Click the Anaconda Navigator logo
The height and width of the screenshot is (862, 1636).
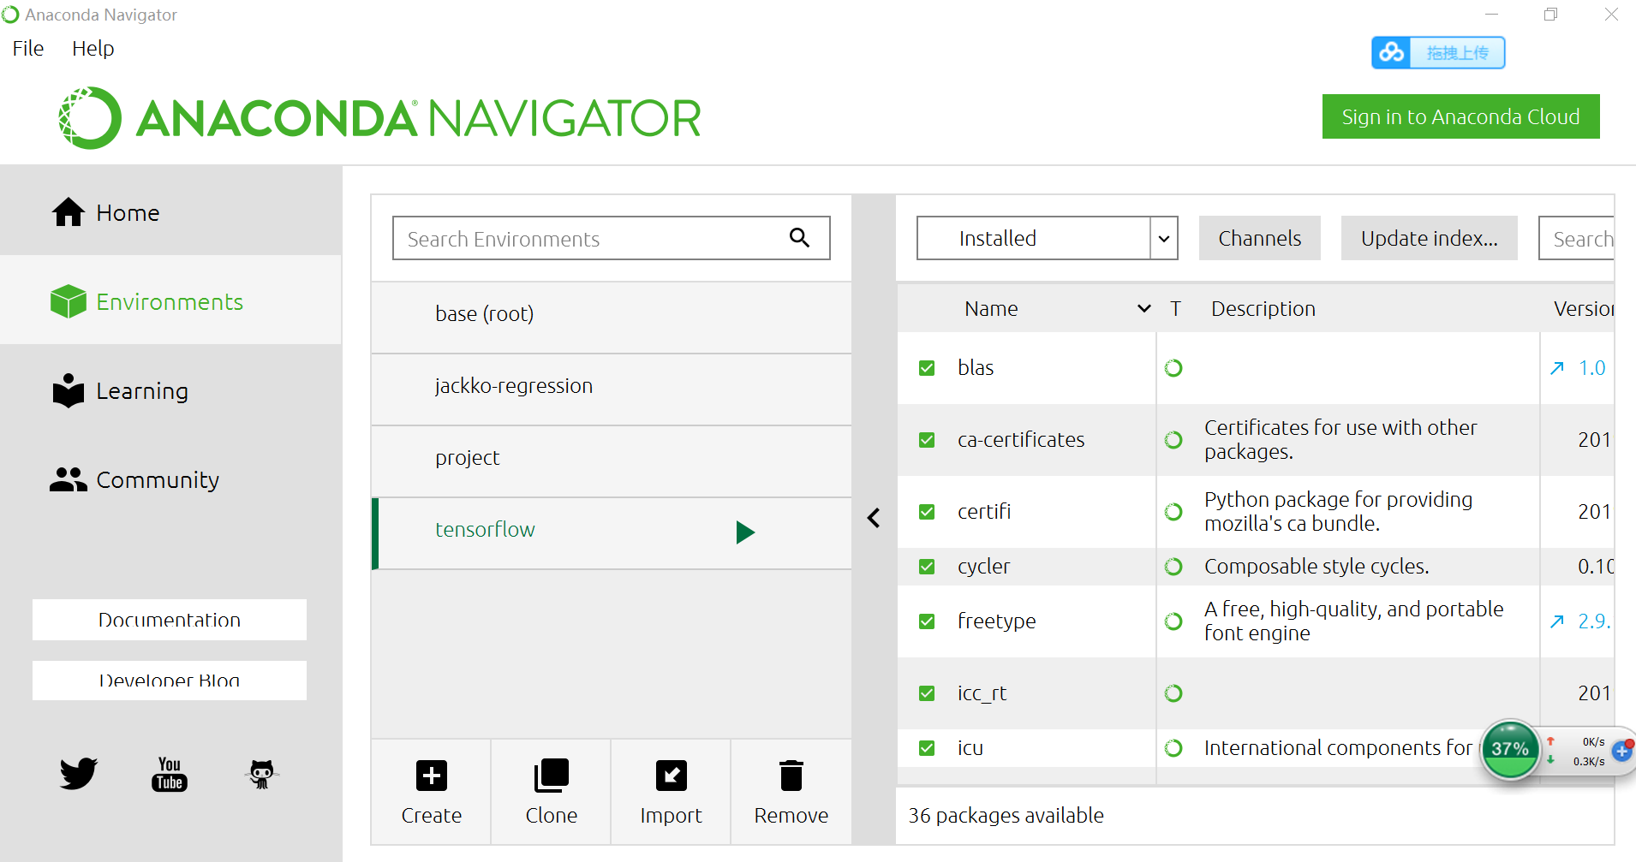[x=379, y=117]
